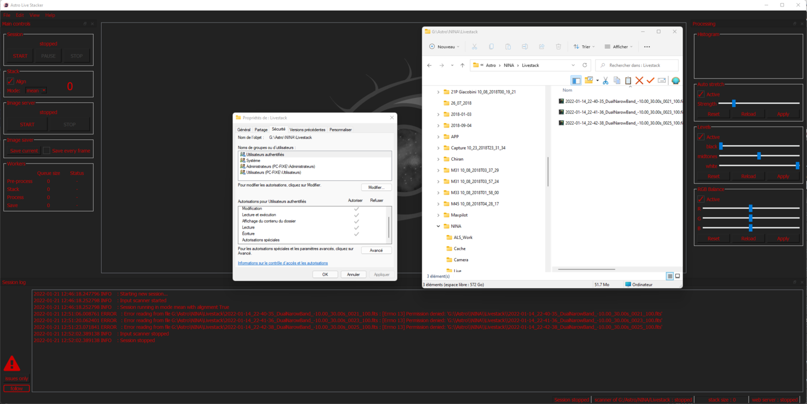This screenshot has height=404, width=807.
Task: Open the Trier sort dropdown
Action: [584, 47]
